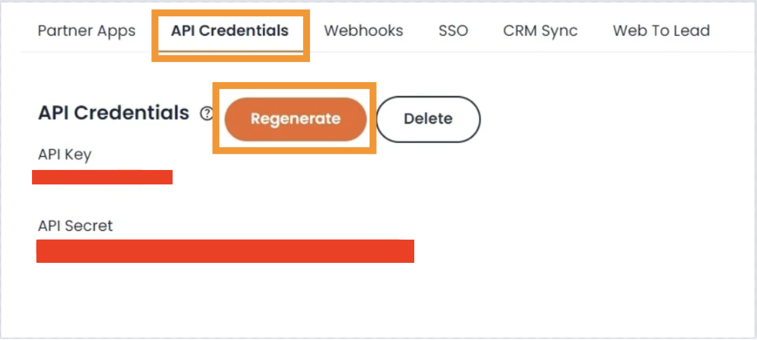757x340 pixels.
Task: Switch to the Web To Lead tab
Action: pos(662,31)
